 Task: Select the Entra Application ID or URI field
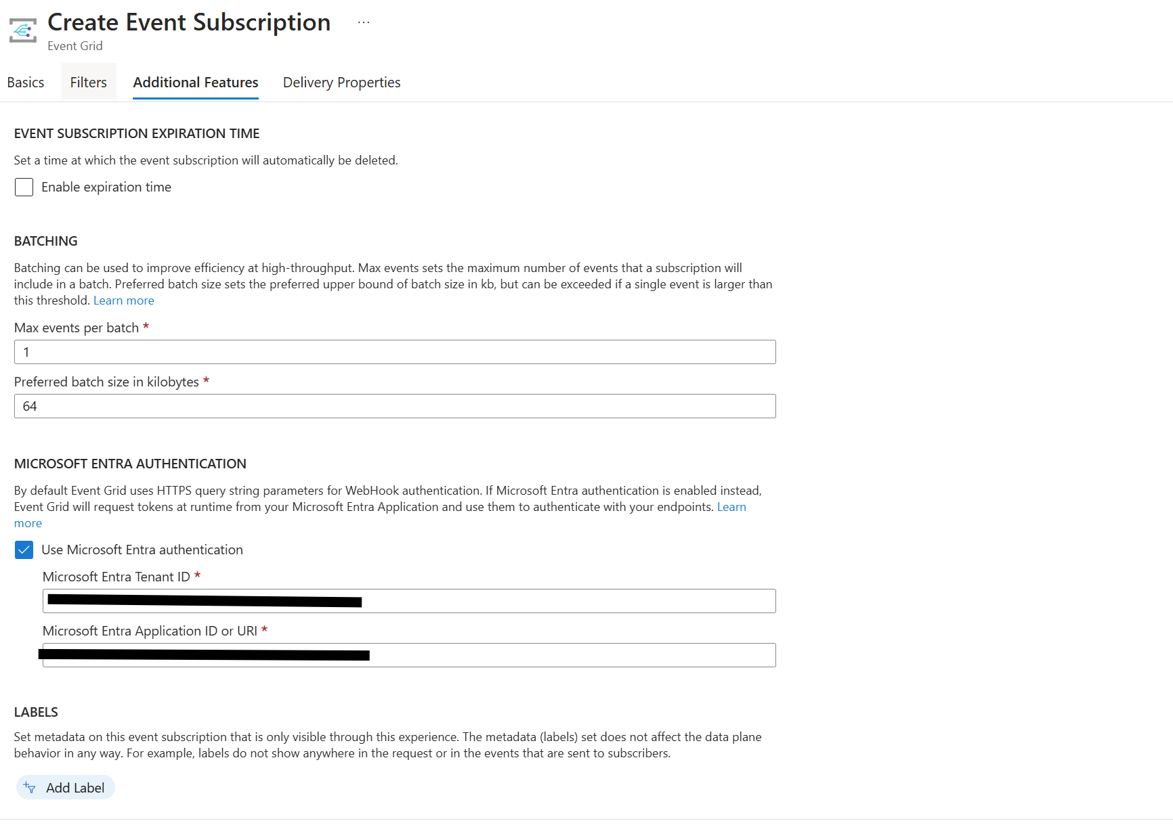pos(409,655)
